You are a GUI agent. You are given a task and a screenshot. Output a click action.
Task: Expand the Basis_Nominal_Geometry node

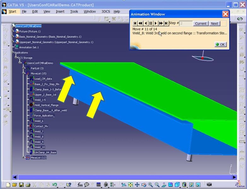click(13, 36)
